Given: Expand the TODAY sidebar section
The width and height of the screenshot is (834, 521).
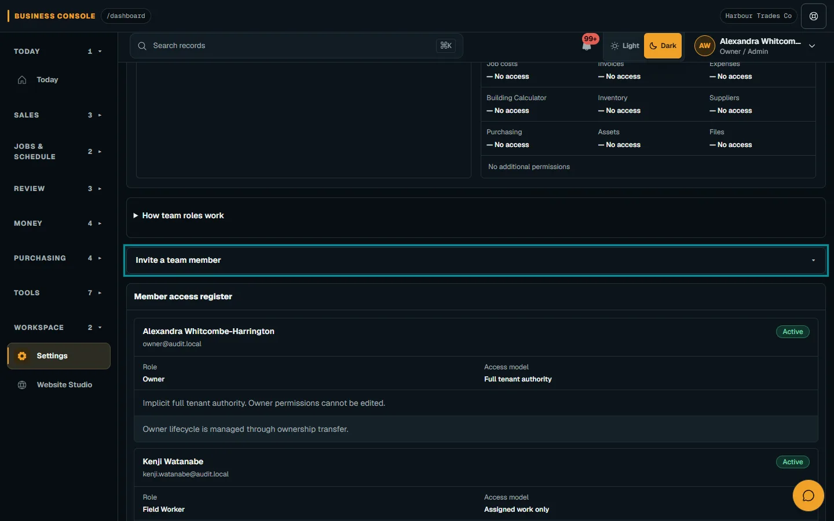Looking at the screenshot, I should 58,52.
